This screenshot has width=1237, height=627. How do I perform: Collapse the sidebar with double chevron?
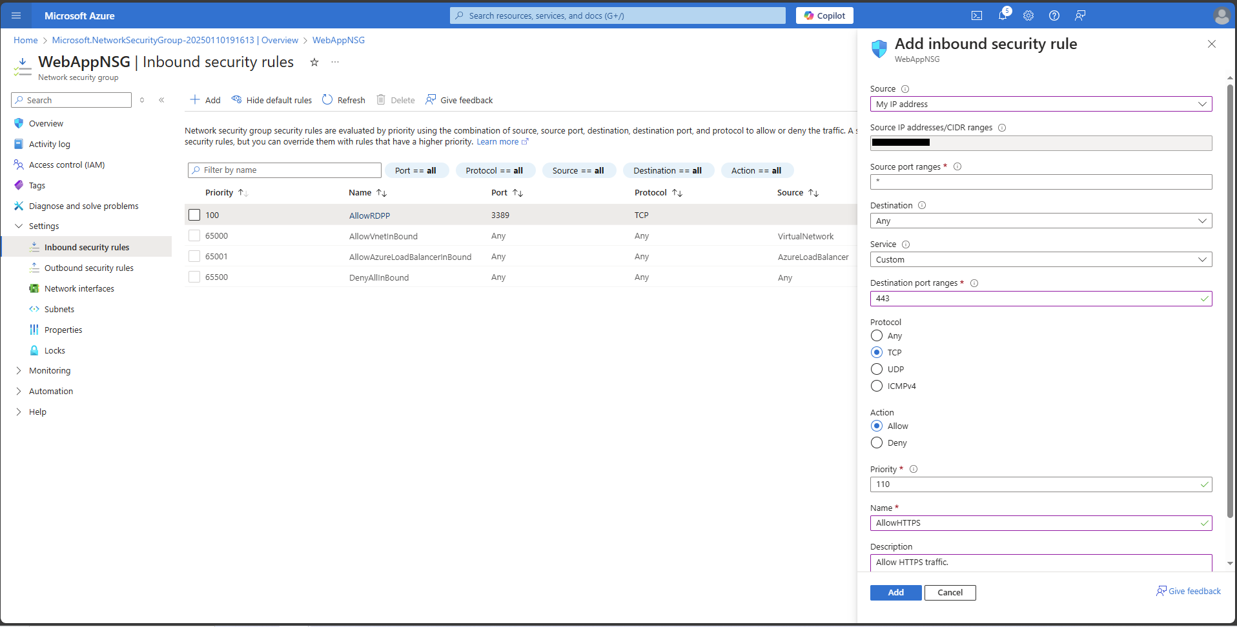tap(161, 100)
